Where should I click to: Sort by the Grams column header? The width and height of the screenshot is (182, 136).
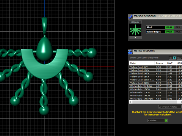[x=160, y=63]
